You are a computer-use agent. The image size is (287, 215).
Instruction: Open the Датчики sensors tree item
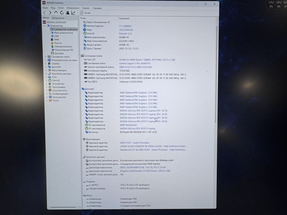tap(57, 53)
